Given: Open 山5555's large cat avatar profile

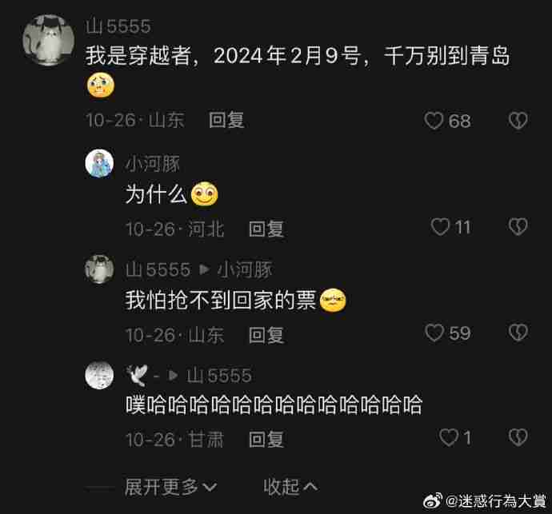Looking at the screenshot, I should tap(49, 40).
